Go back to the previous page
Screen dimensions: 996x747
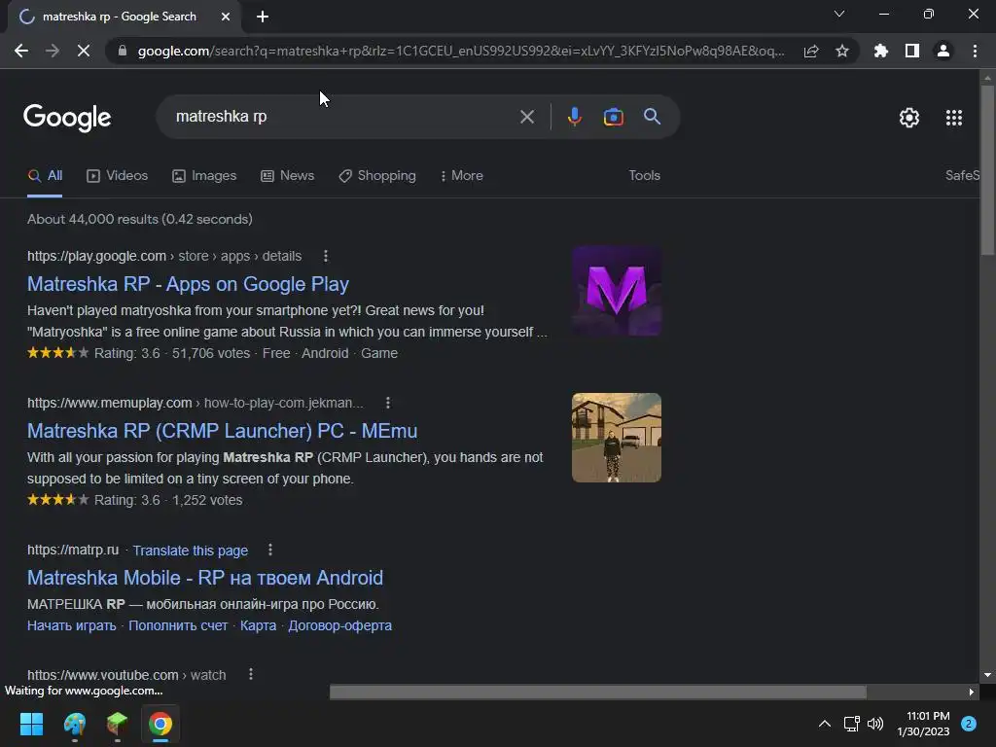click(21, 51)
